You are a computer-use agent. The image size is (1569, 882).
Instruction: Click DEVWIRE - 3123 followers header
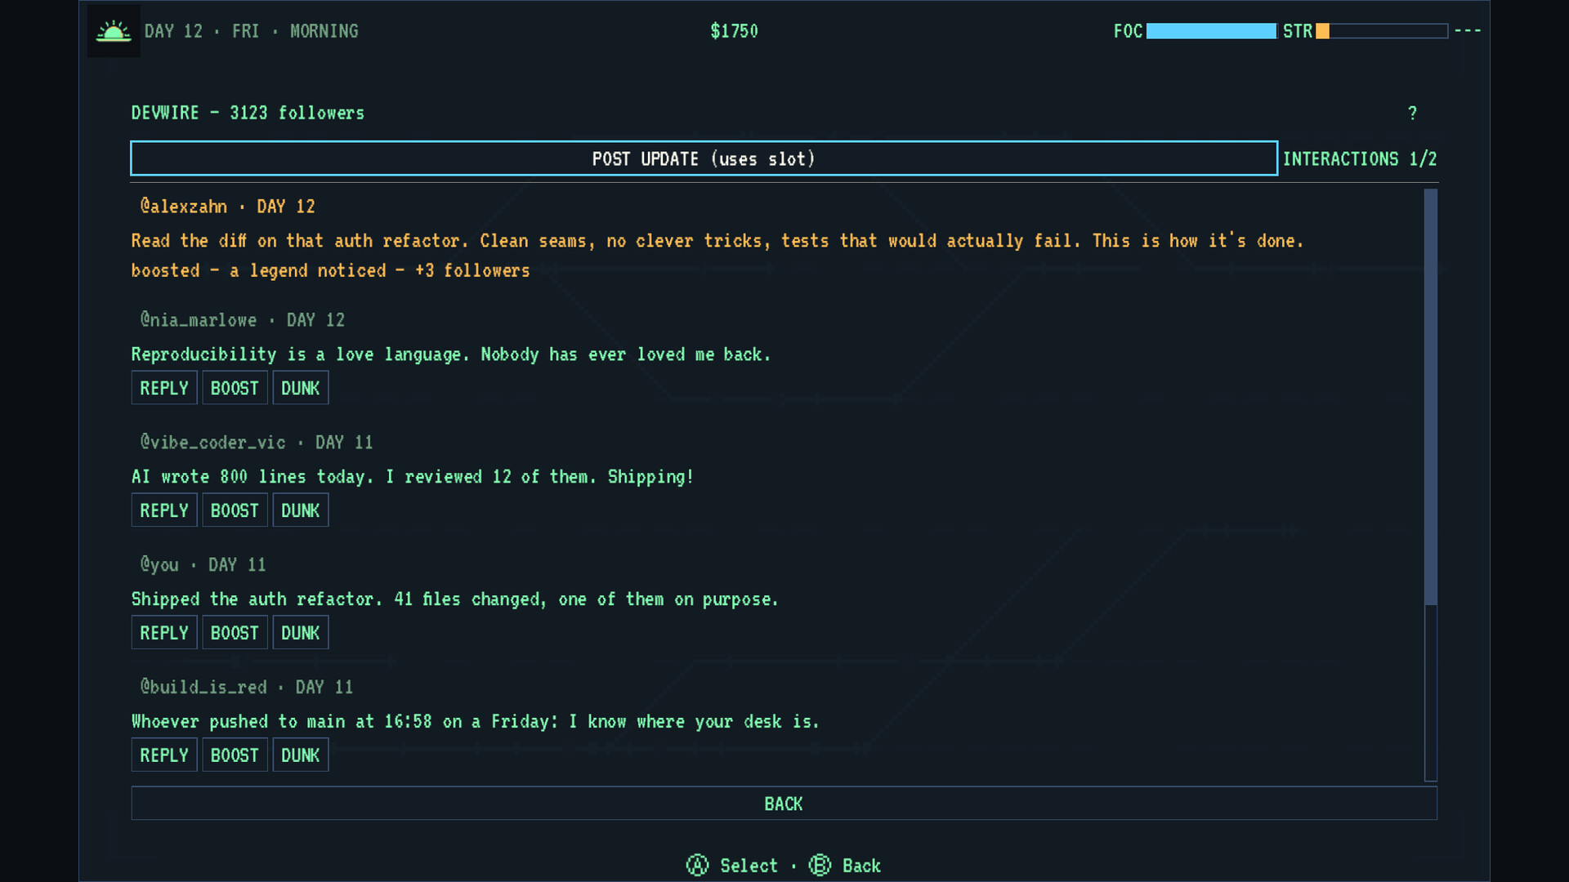(248, 113)
